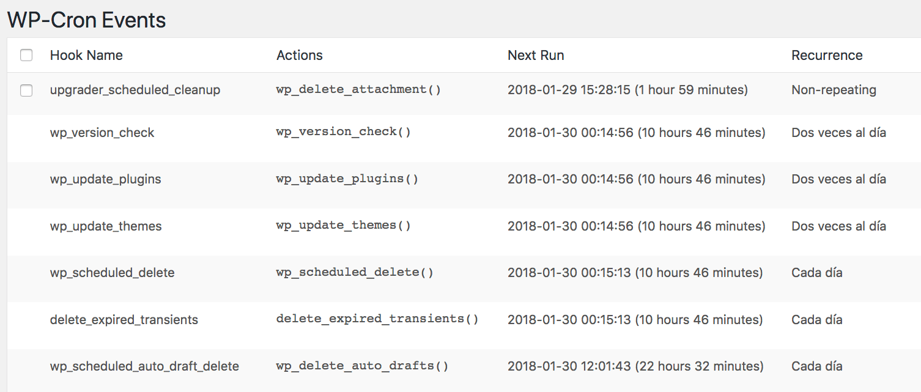
Task: Uncheck the upgrader_scheduled_cleanup row checkbox
Action: (x=26, y=90)
